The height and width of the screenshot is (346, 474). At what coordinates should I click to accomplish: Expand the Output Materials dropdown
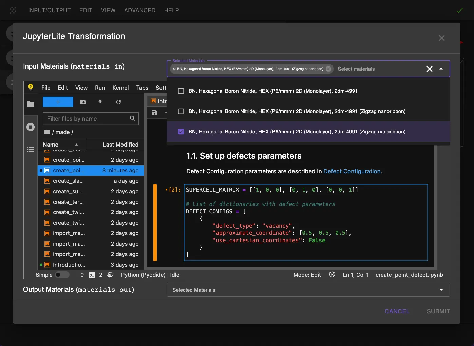click(441, 290)
